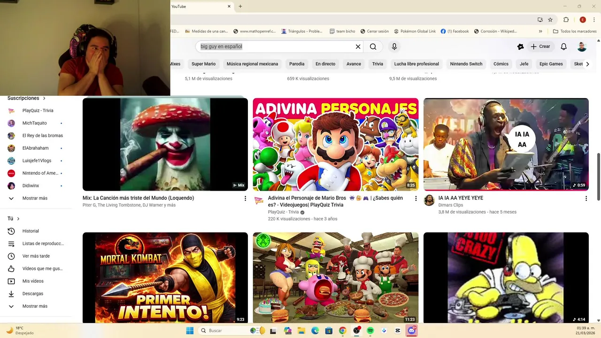Open the Dimars Clips channel link

[x=451, y=205]
